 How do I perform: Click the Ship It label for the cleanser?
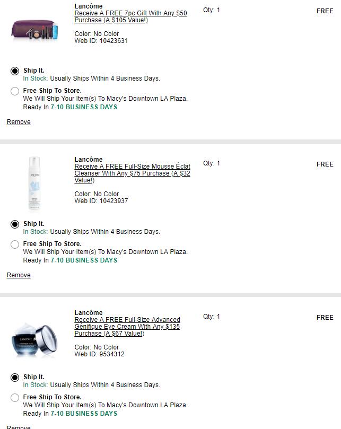point(34,224)
